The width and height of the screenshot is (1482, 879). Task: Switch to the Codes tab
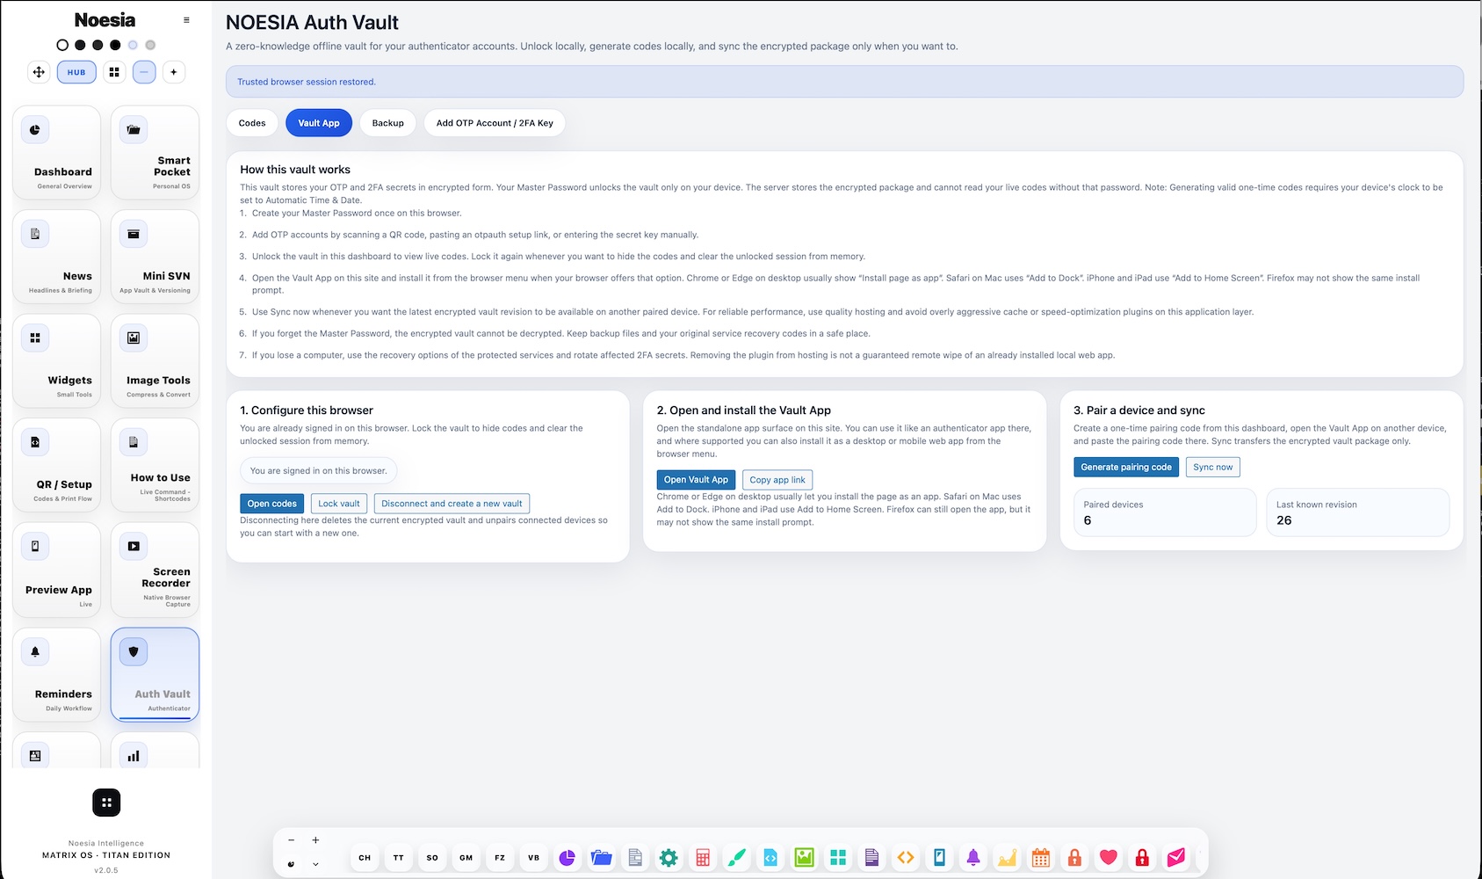click(252, 123)
